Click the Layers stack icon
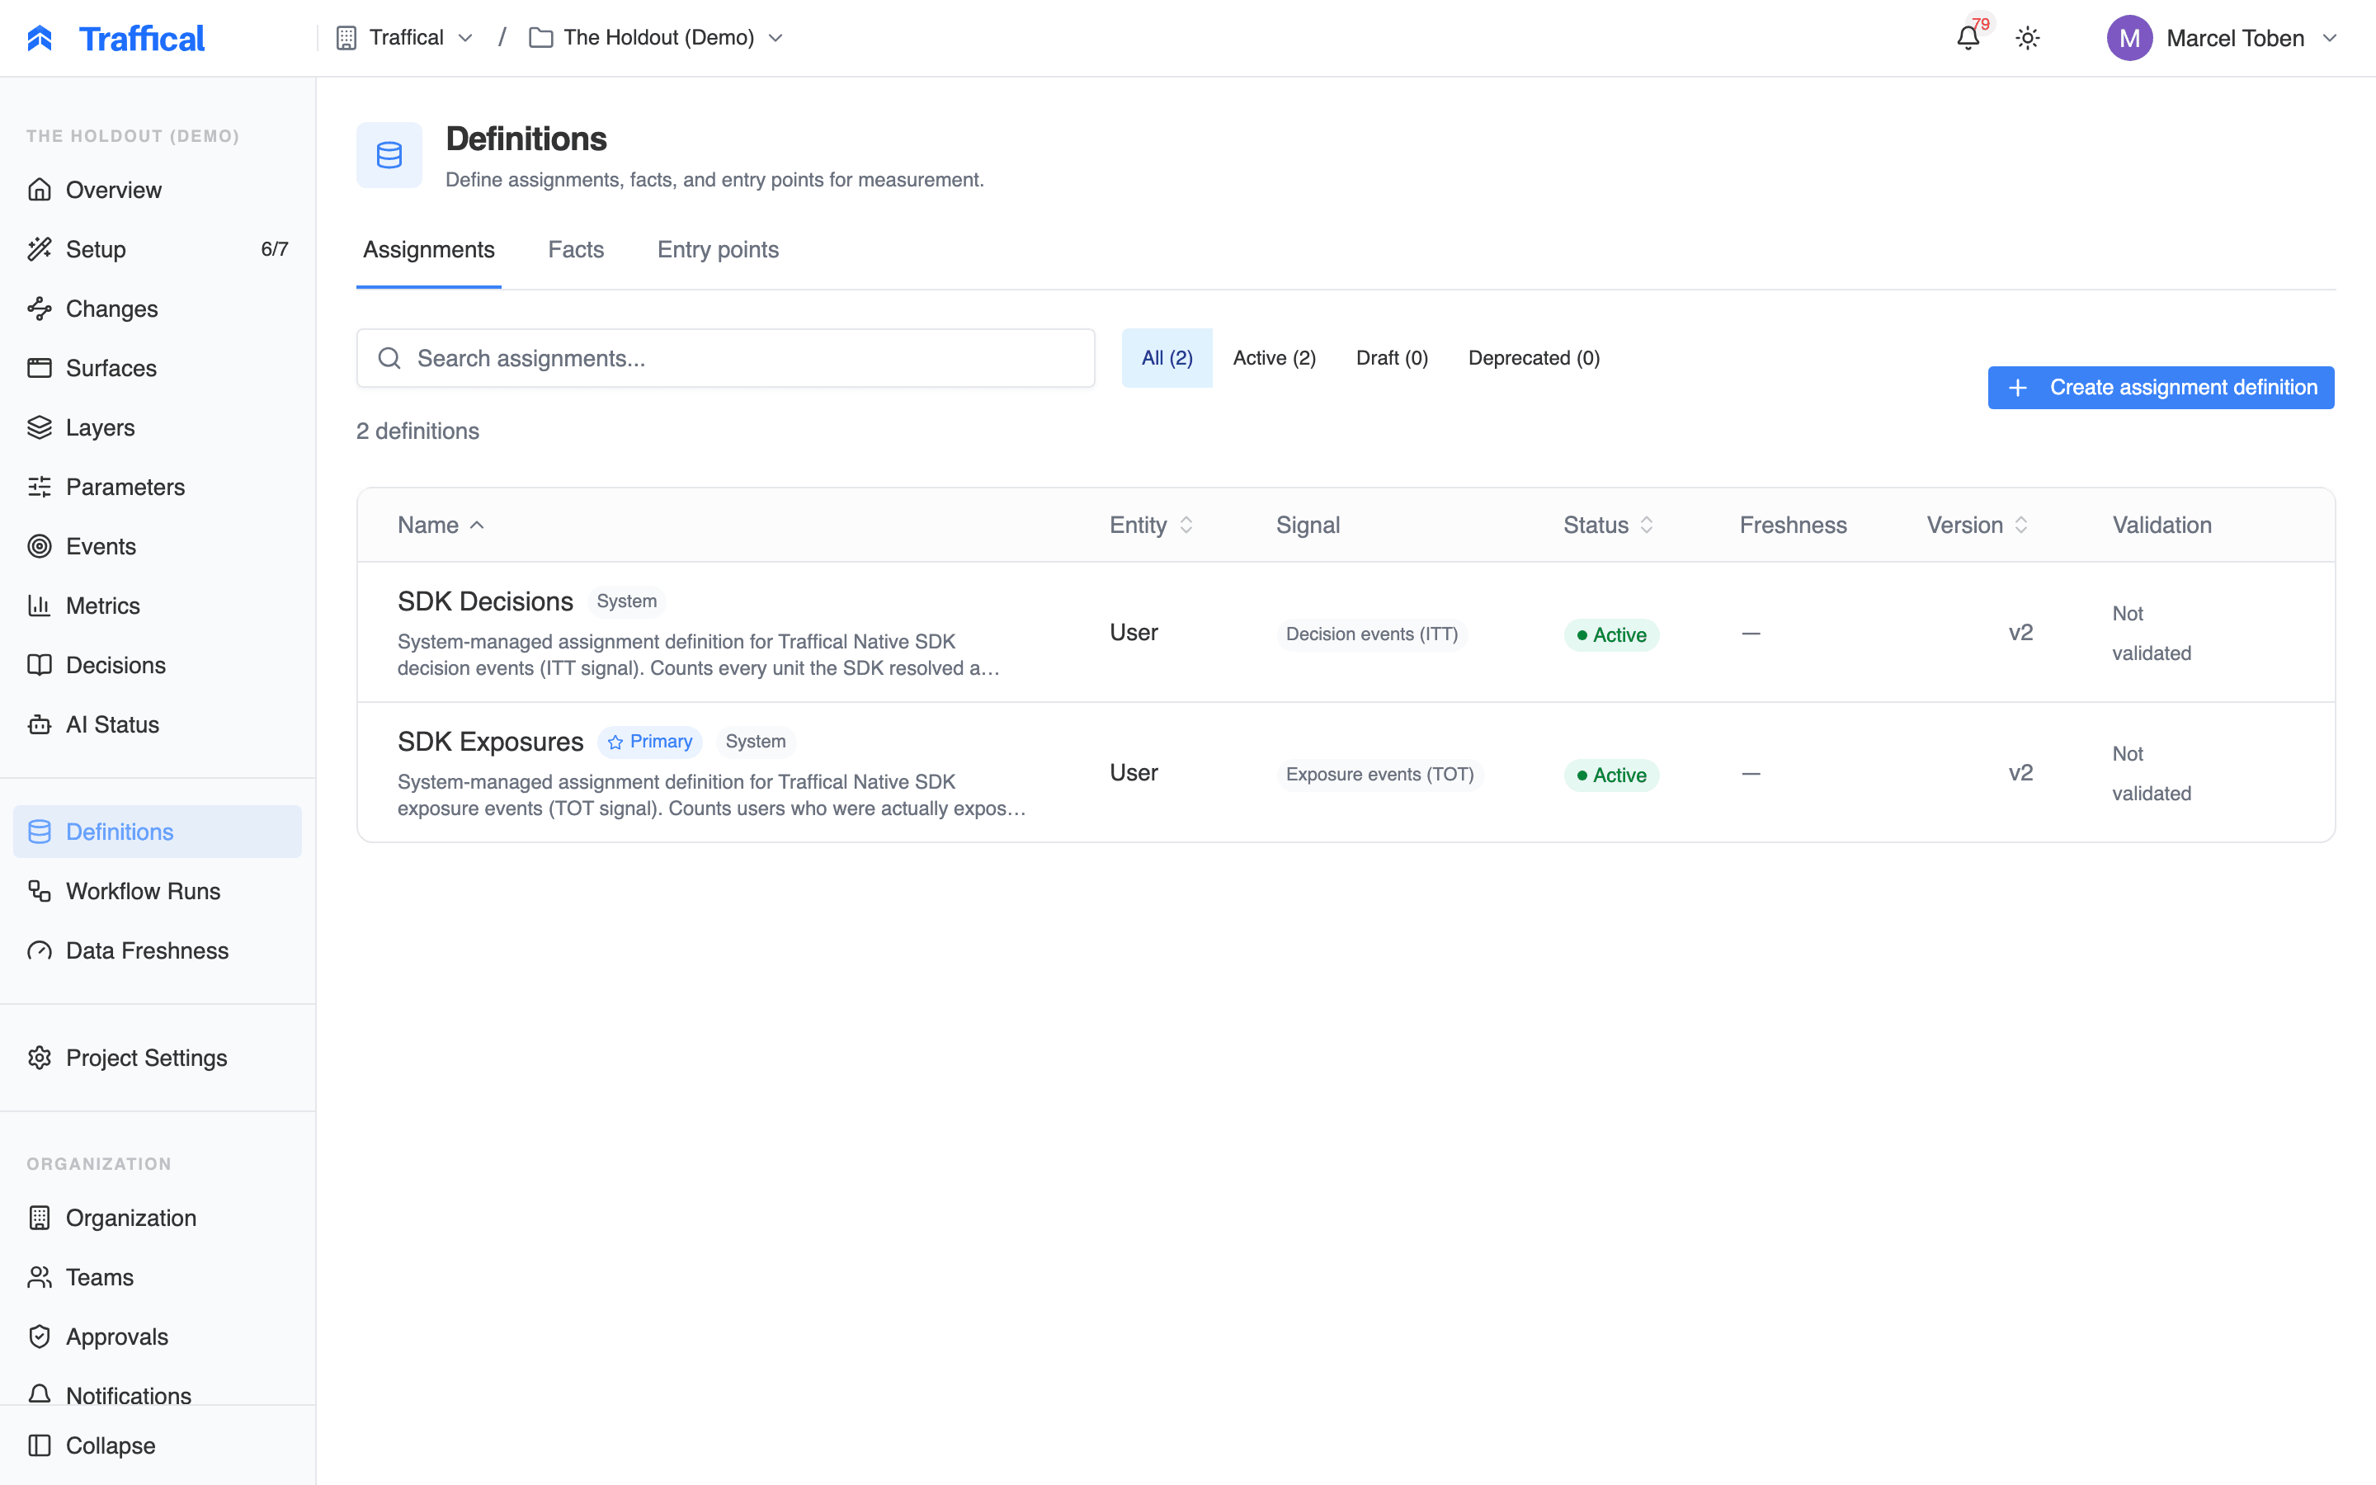Screen dimensions: 2376x1485 click(x=40, y=427)
